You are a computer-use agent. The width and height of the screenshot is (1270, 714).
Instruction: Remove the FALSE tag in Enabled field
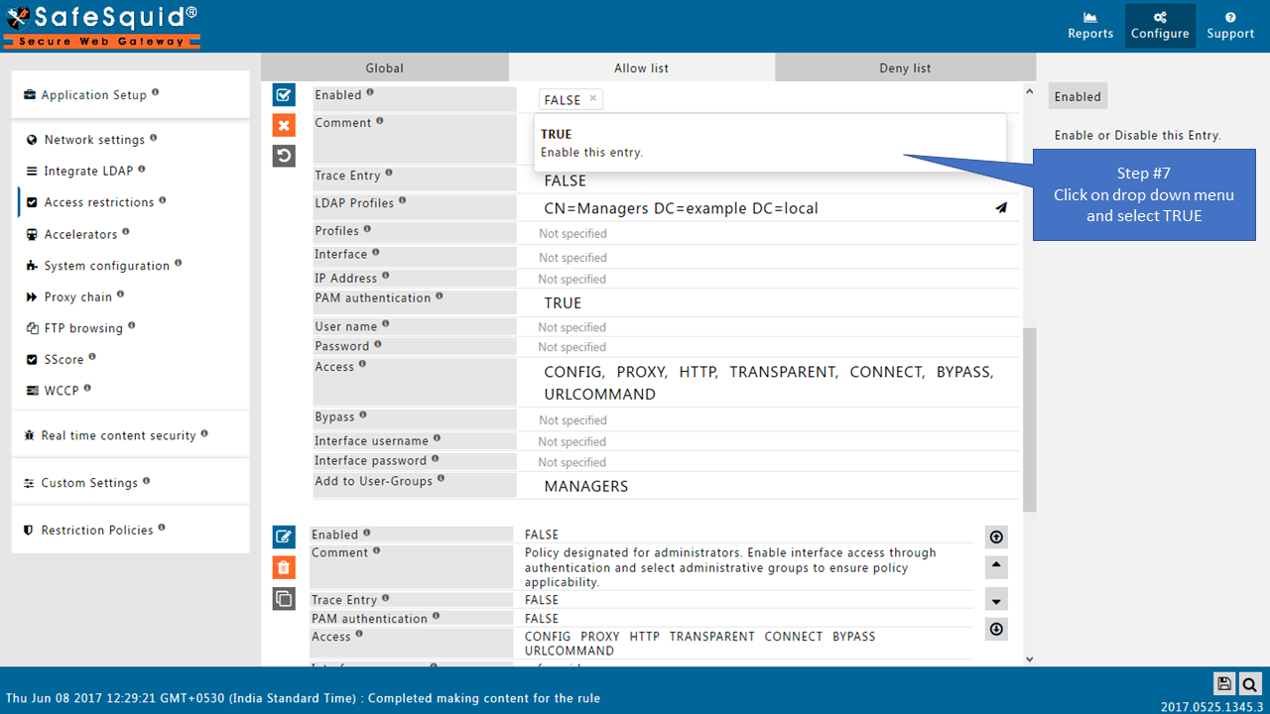tap(593, 98)
